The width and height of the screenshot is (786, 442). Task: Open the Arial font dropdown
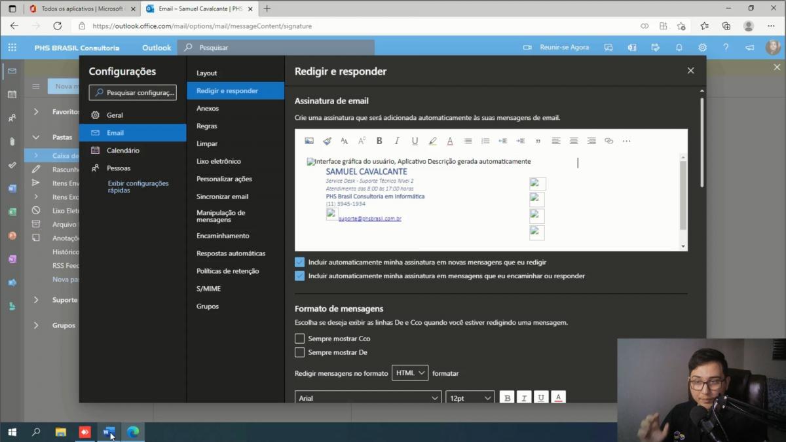pyautogui.click(x=368, y=398)
